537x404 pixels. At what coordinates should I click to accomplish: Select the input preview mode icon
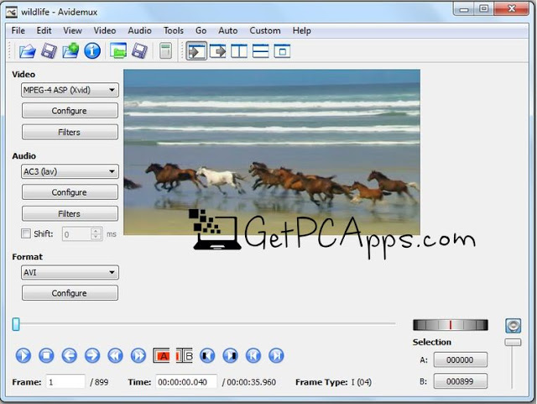click(196, 51)
